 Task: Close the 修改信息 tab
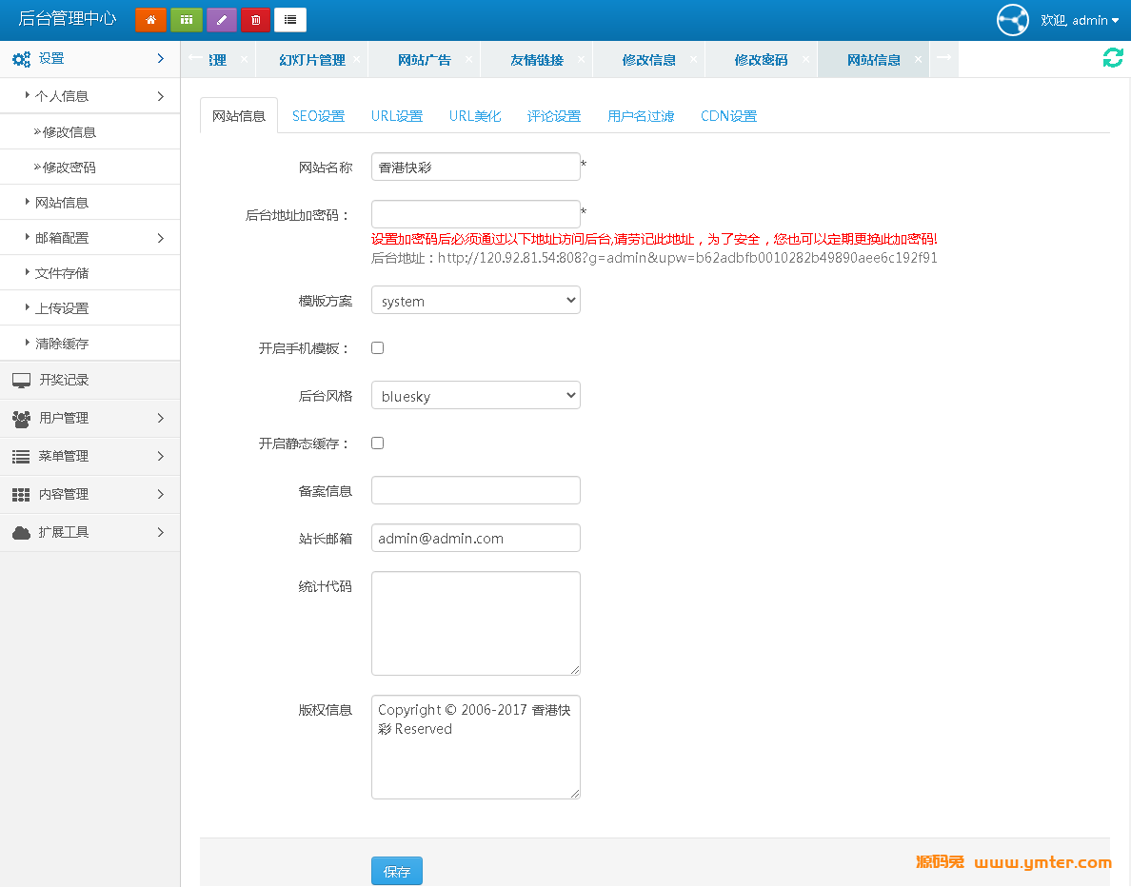[693, 59]
